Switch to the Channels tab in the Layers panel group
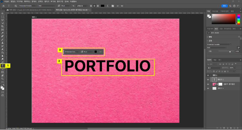Image resolution: width=242 pixels, height=130 pixels. tap(215, 60)
